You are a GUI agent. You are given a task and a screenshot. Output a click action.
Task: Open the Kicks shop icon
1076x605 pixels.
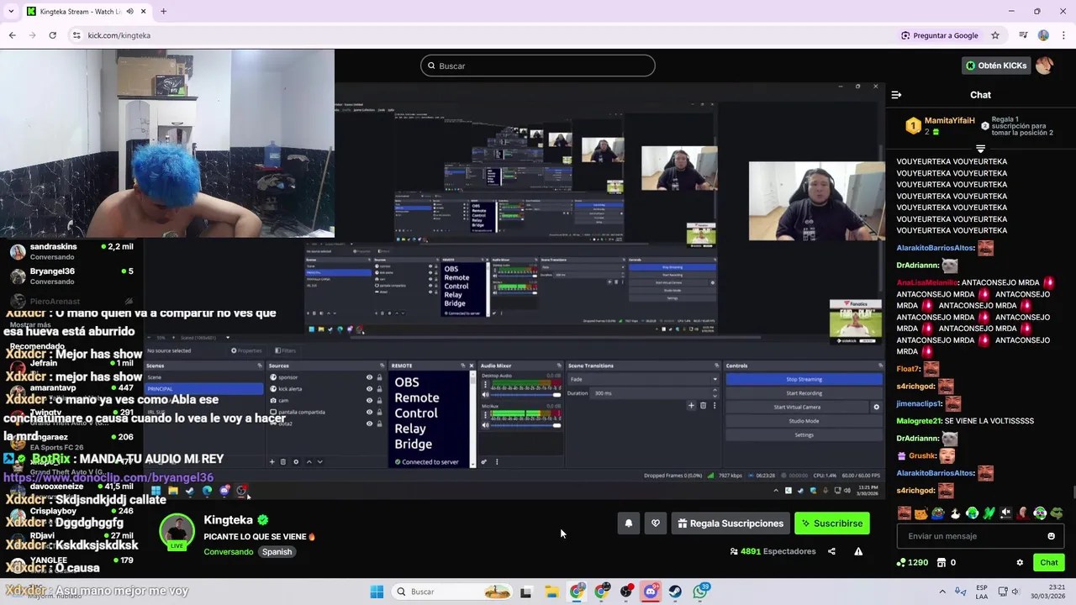[941, 562]
